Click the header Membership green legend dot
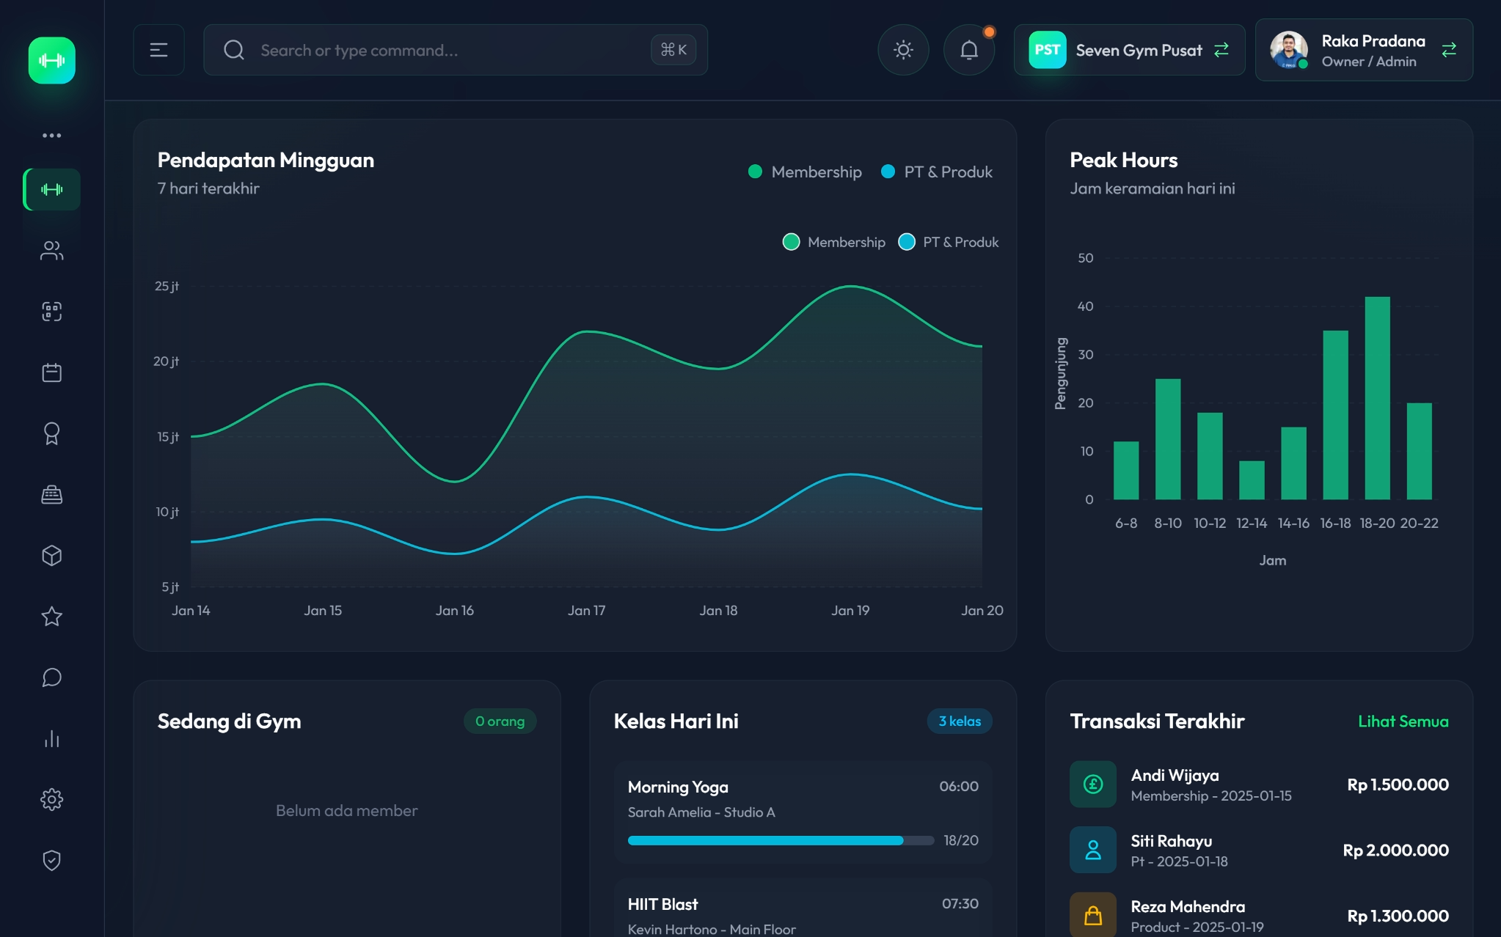Image resolution: width=1501 pixels, height=937 pixels. [x=755, y=172]
